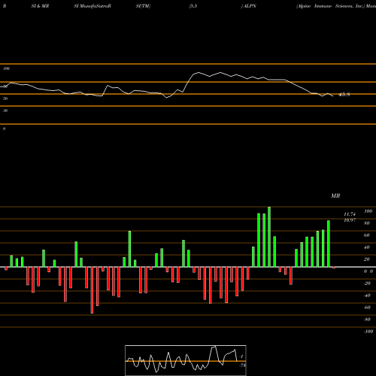Click the tallest green histogram bar reaching 100

point(269,237)
